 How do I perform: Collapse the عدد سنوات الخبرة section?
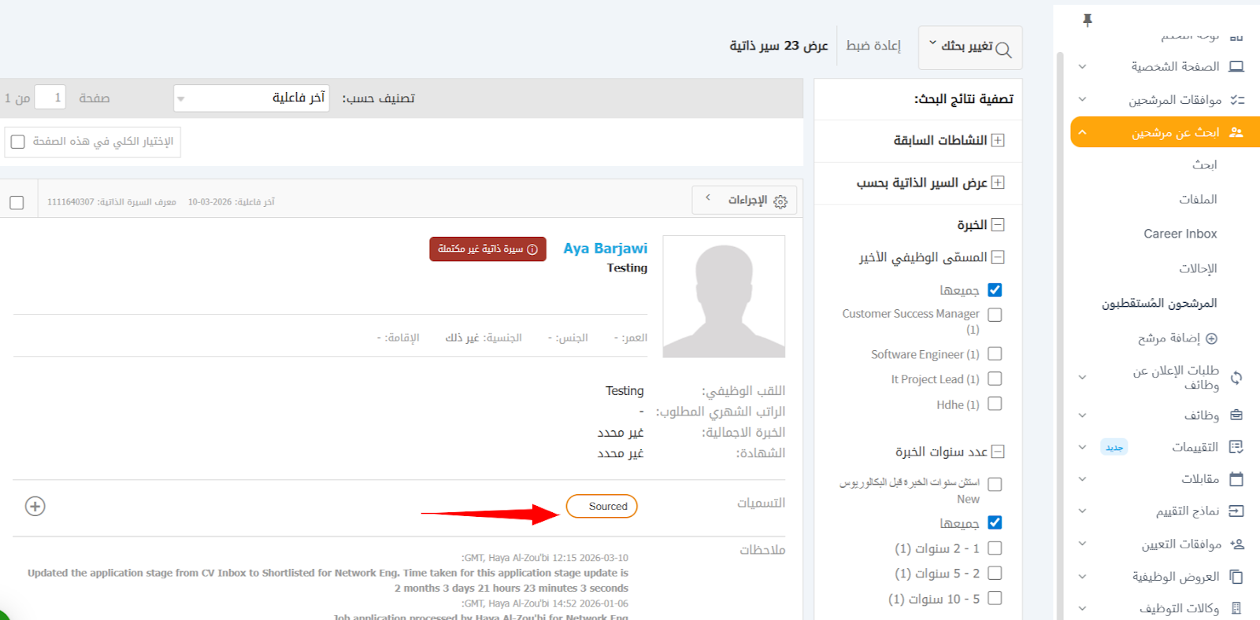[x=998, y=452]
